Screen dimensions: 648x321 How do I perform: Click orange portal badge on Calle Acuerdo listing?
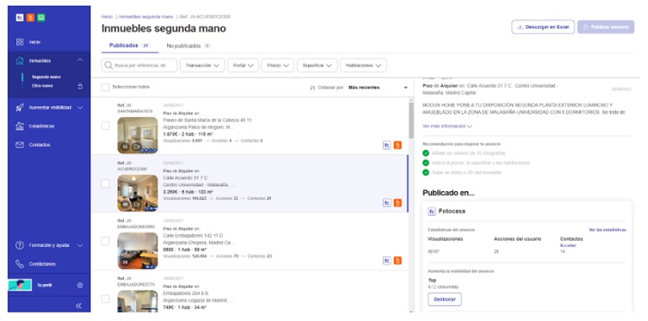pyautogui.click(x=397, y=202)
